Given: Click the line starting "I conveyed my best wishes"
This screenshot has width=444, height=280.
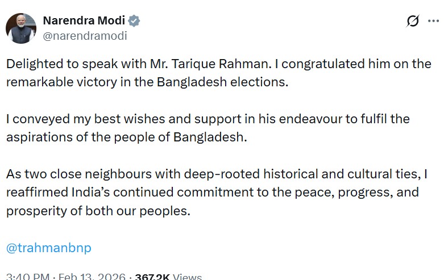Looking at the screenshot, I should (x=208, y=120).
